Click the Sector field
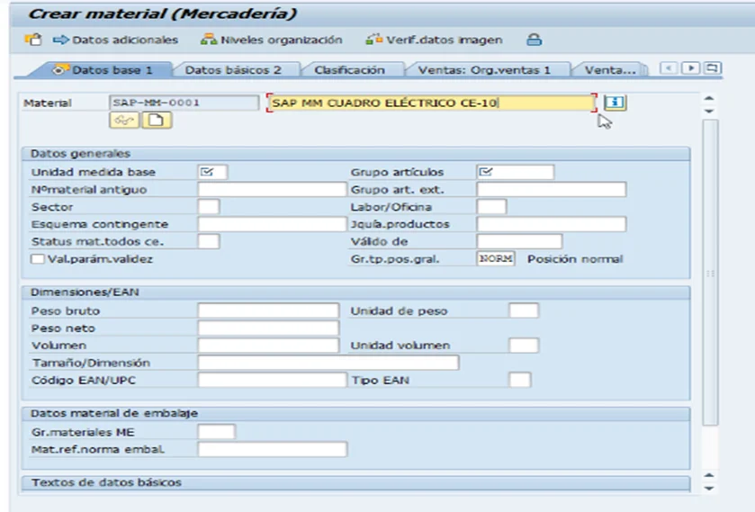 click(x=209, y=207)
